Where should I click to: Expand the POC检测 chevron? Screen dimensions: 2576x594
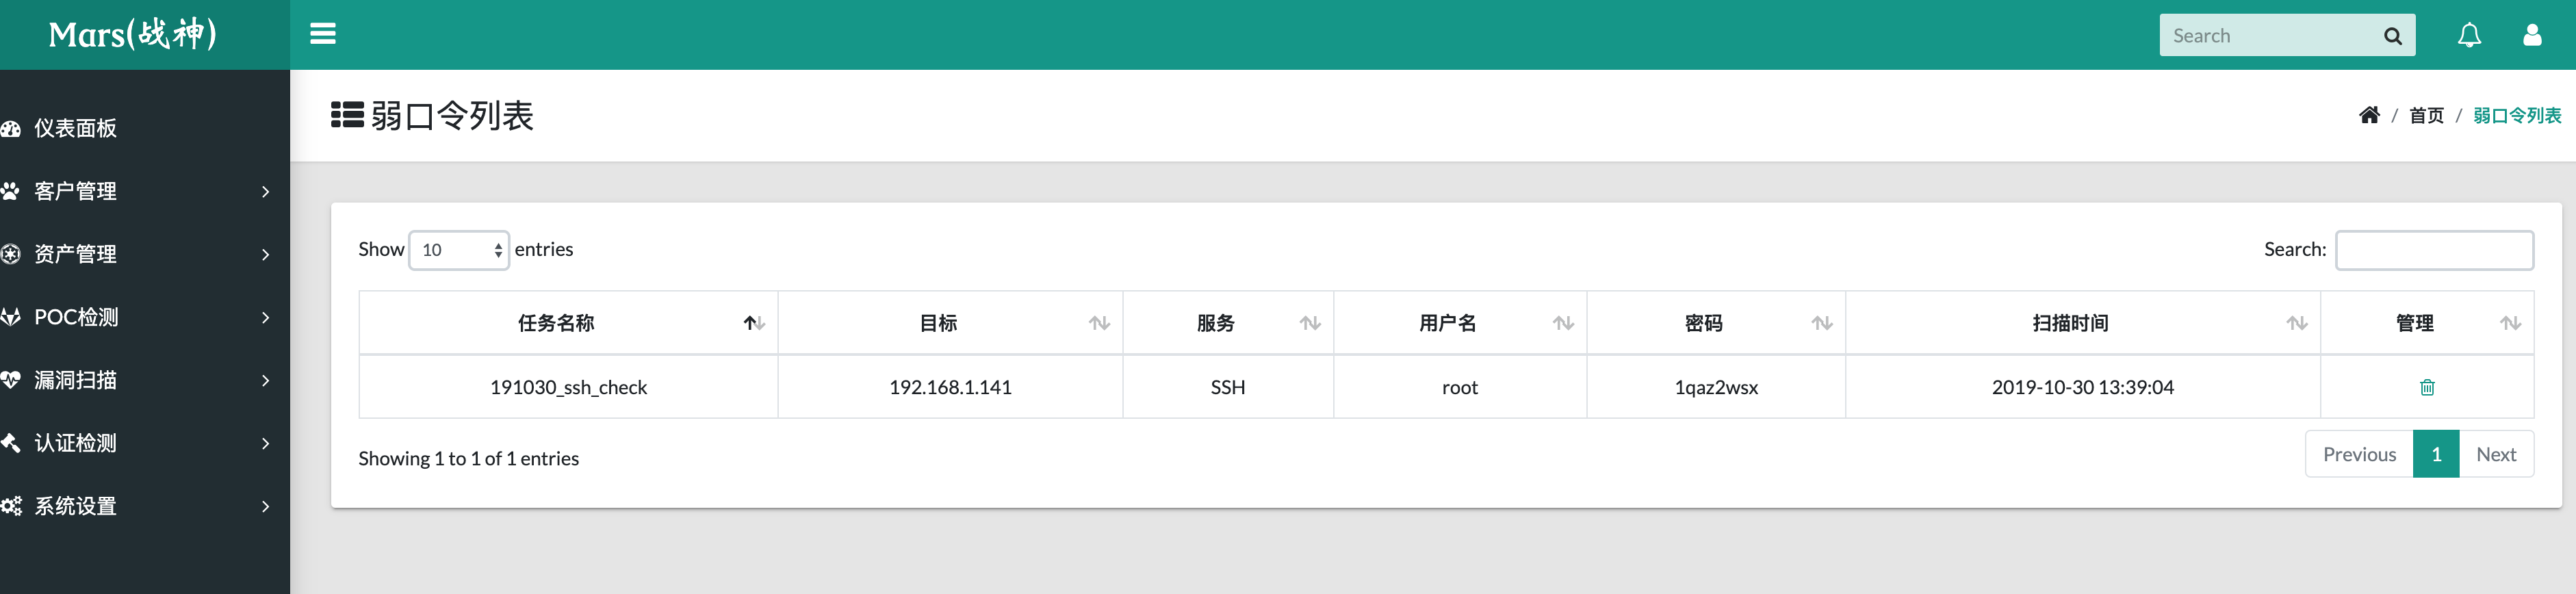click(x=265, y=317)
